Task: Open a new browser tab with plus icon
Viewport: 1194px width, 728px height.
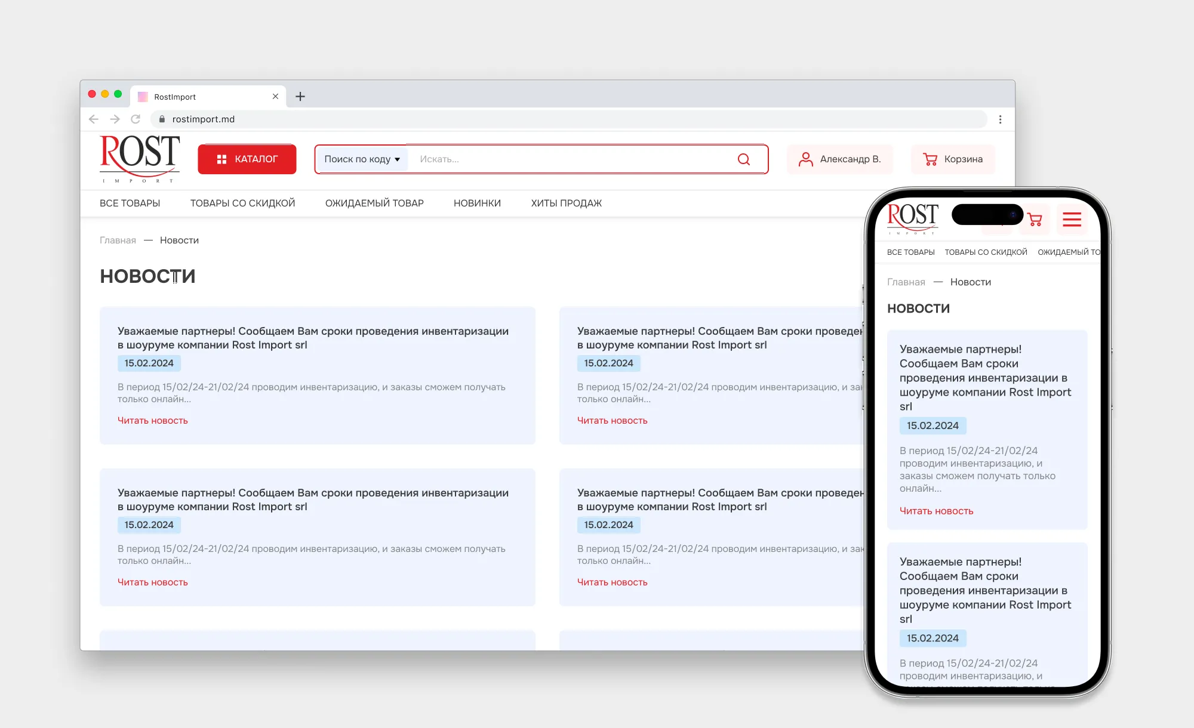Action: 300,97
